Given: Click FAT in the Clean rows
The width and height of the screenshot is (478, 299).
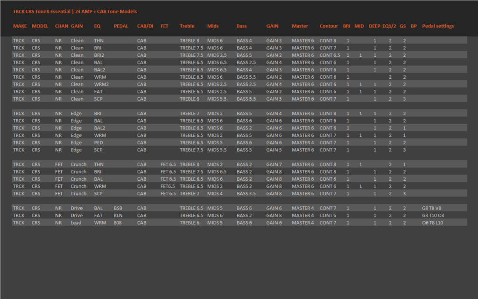Looking at the screenshot, I should point(98,92).
